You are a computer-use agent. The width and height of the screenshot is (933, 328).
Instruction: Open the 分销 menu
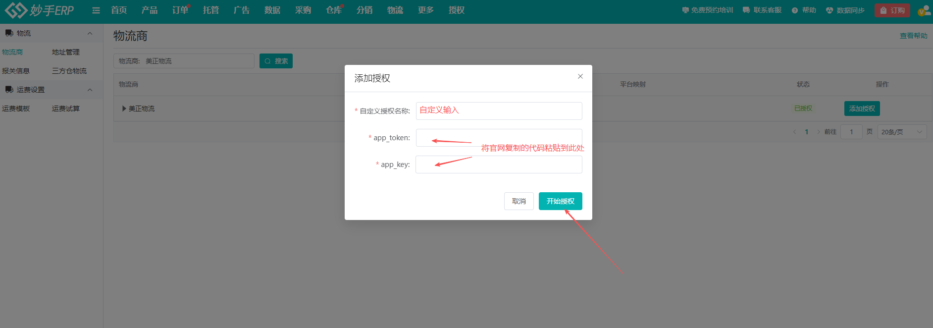[x=364, y=10]
